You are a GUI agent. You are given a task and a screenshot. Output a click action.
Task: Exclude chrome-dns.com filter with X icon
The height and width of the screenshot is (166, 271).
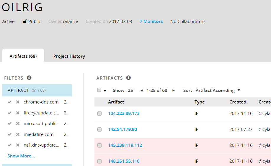pos(18,102)
